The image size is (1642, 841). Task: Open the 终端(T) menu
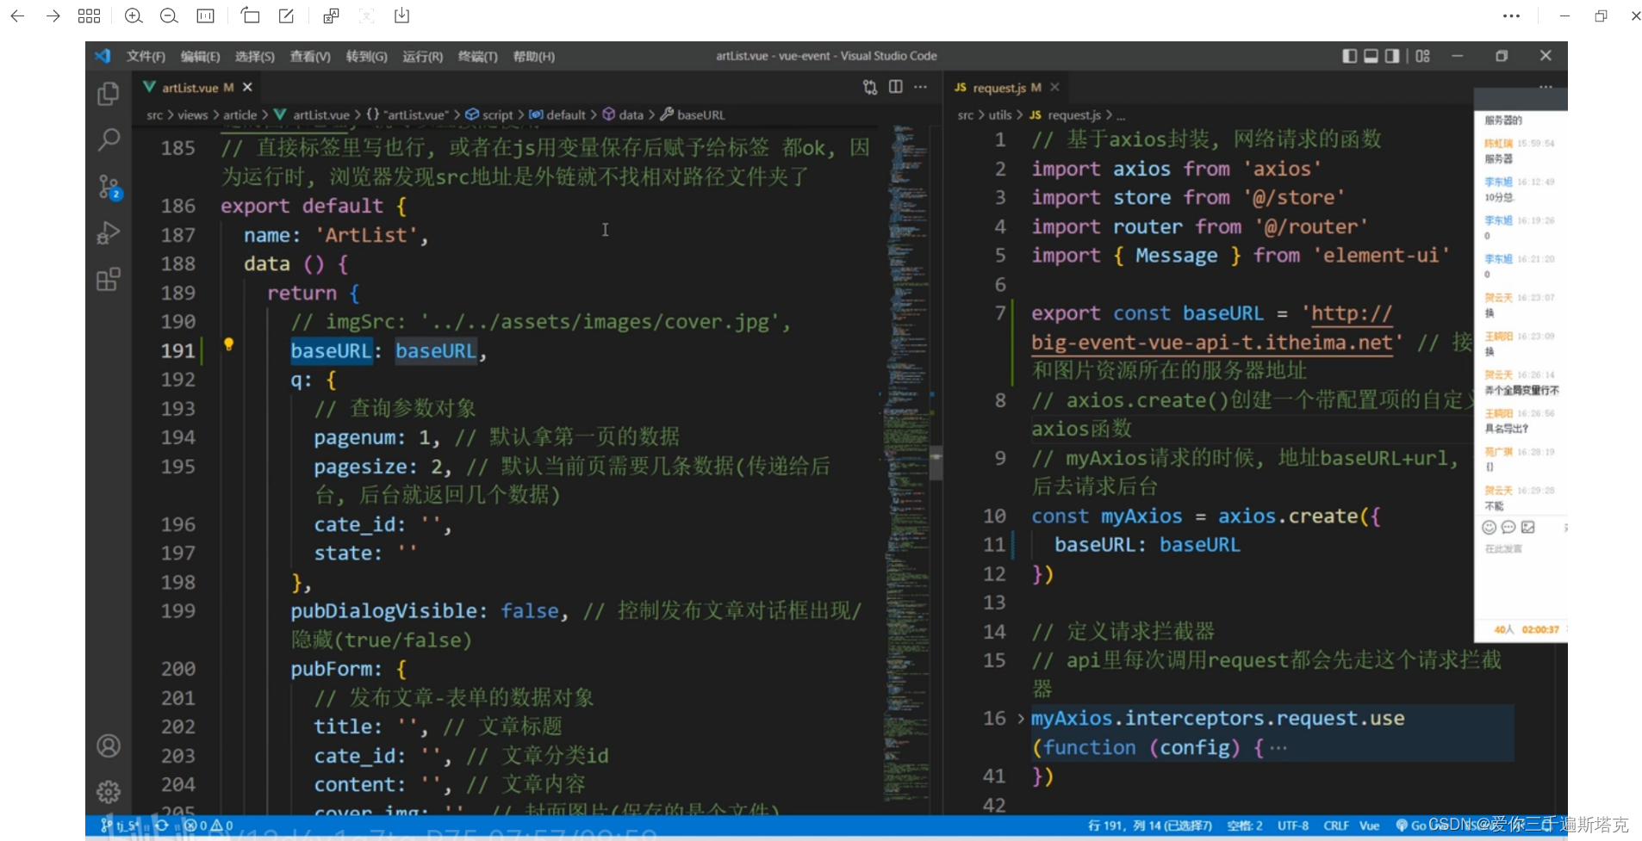click(477, 56)
